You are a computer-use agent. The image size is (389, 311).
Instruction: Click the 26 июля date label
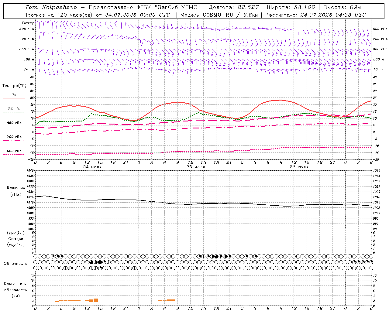(299, 167)
